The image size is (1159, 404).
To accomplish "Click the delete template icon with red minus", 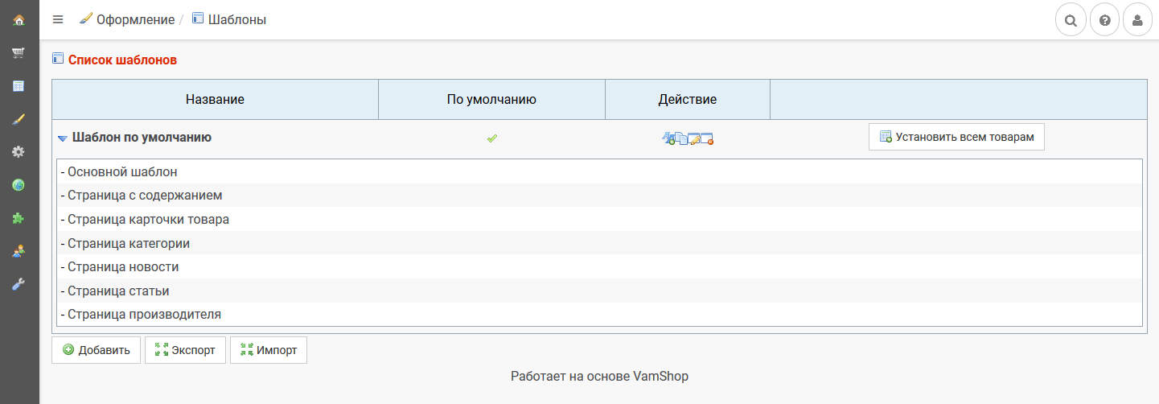I will pyautogui.click(x=707, y=138).
